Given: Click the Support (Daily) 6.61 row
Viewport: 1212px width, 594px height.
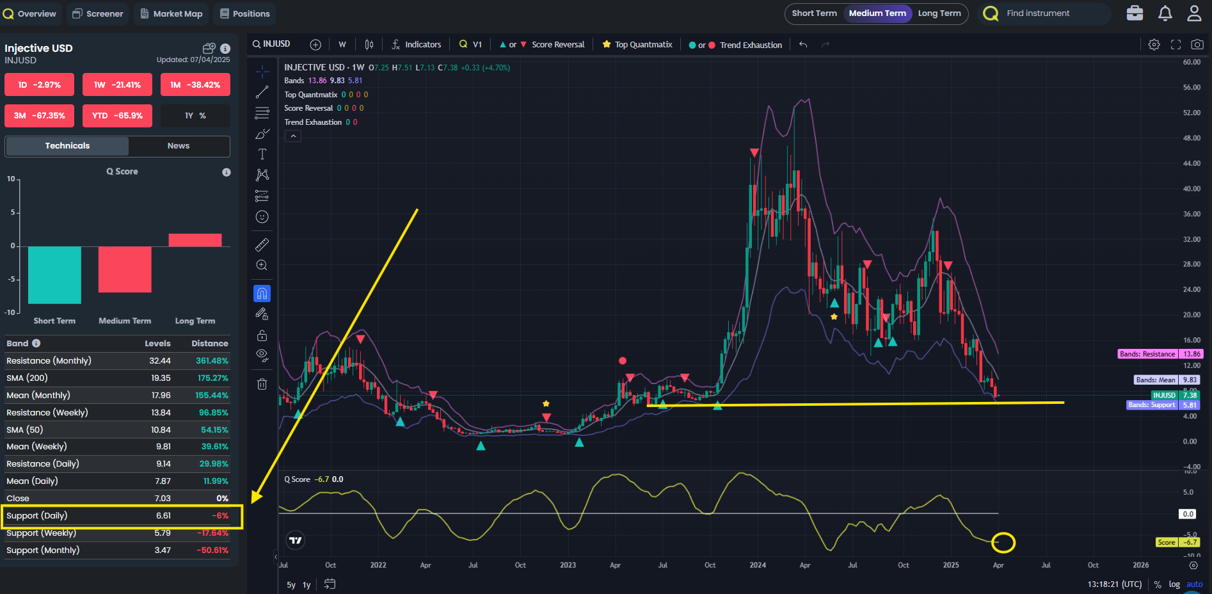Looking at the screenshot, I should pyautogui.click(x=117, y=516).
